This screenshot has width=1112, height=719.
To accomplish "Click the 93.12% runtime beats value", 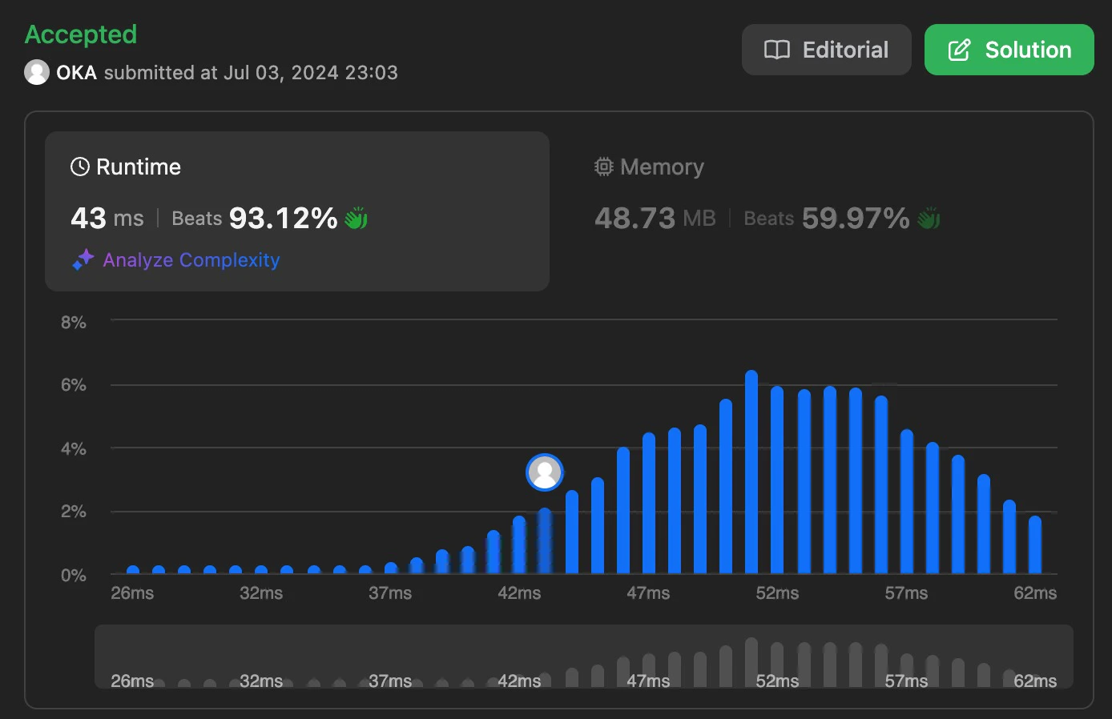I will point(284,218).
